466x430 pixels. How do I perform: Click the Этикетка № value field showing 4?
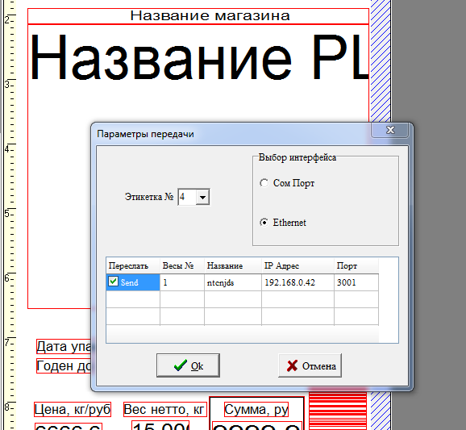tap(187, 197)
